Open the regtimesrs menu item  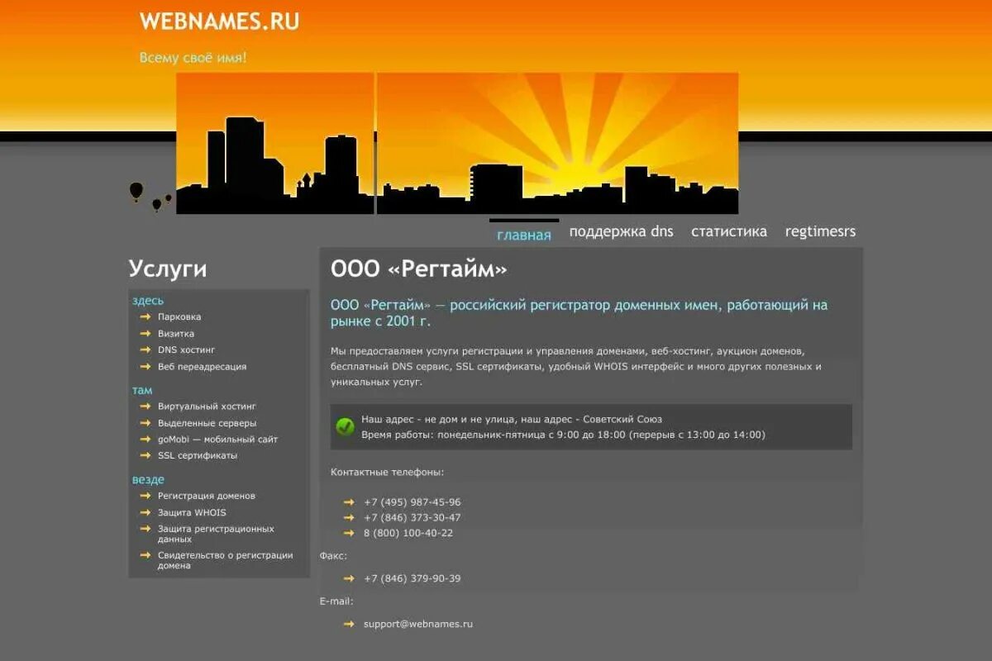click(820, 231)
